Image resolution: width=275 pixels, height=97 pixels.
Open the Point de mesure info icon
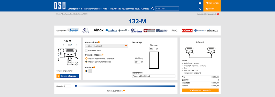(x=103, y=55)
